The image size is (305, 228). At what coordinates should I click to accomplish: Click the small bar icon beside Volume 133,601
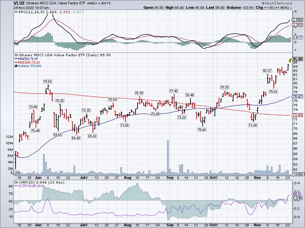click(16, 66)
